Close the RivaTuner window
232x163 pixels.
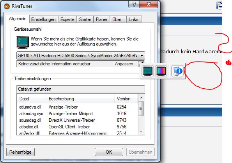pyautogui.click(x=149, y=4)
